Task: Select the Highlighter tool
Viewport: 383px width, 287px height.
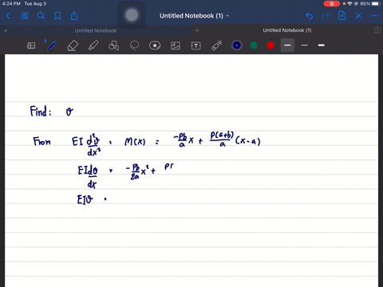Action: (93, 45)
